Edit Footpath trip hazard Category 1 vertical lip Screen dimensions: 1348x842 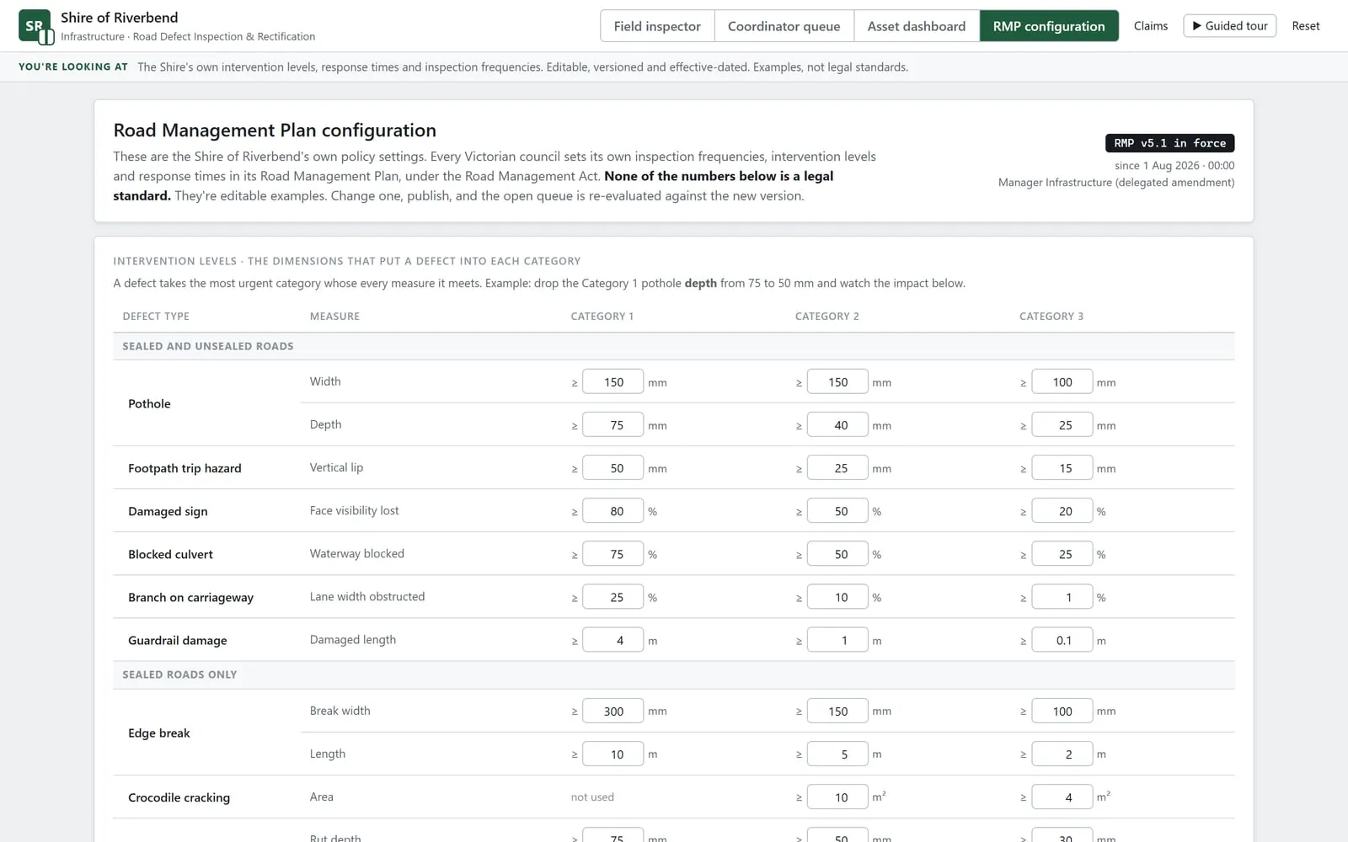pos(612,468)
